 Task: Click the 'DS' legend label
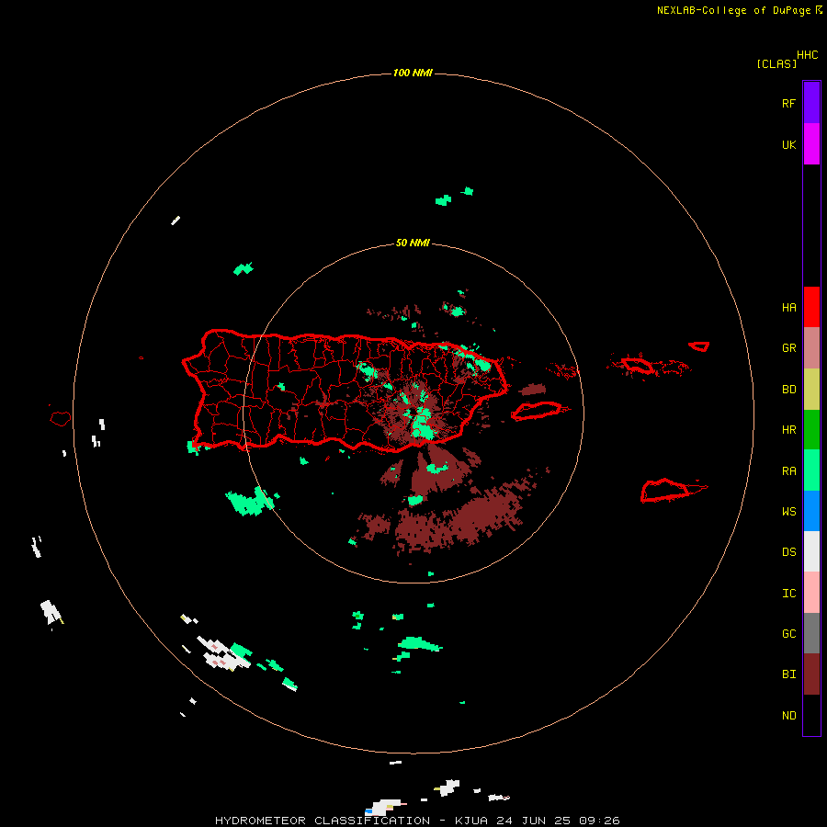(788, 552)
